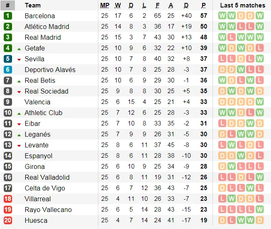Screen dimensions: 271x229
Task: Open the Valencia team link
Action: tap(38, 102)
